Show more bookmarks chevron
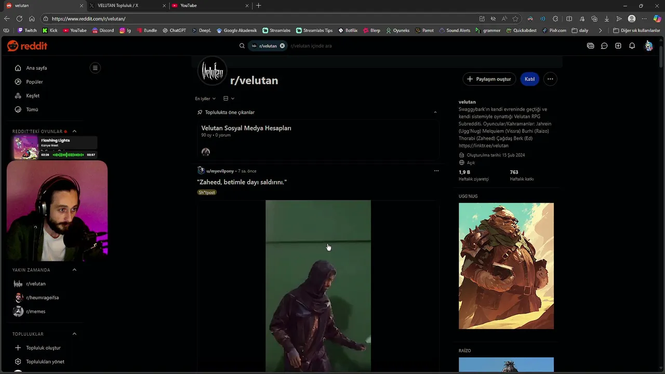The height and width of the screenshot is (374, 665). coord(601,31)
